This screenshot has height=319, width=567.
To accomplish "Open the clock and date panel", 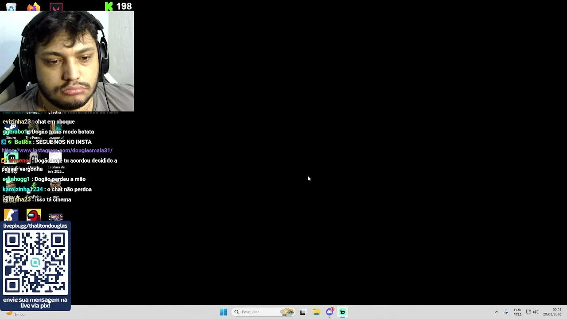I will [552, 312].
